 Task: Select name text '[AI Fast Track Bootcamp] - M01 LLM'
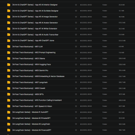[27, 47]
